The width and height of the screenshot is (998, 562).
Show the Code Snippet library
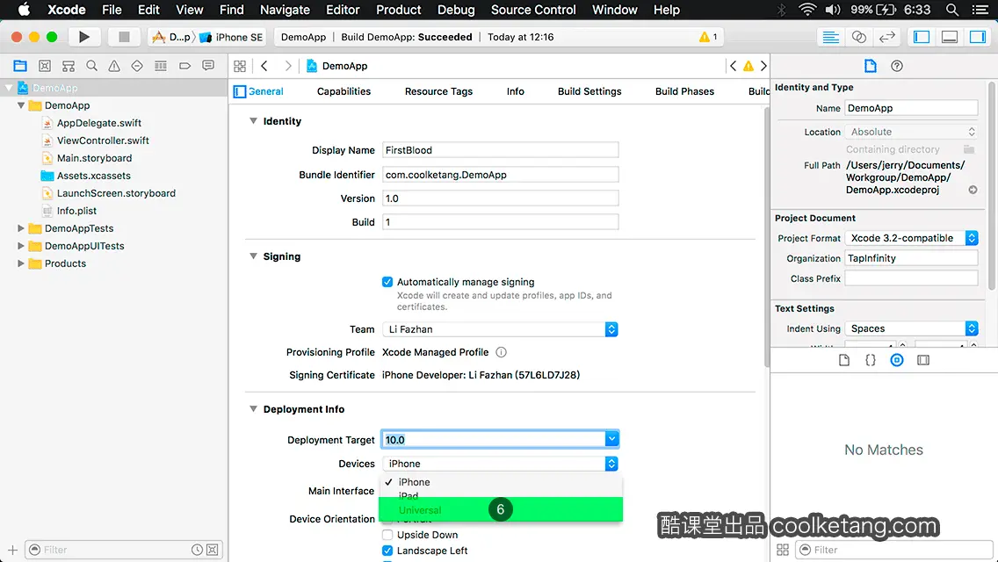(870, 360)
